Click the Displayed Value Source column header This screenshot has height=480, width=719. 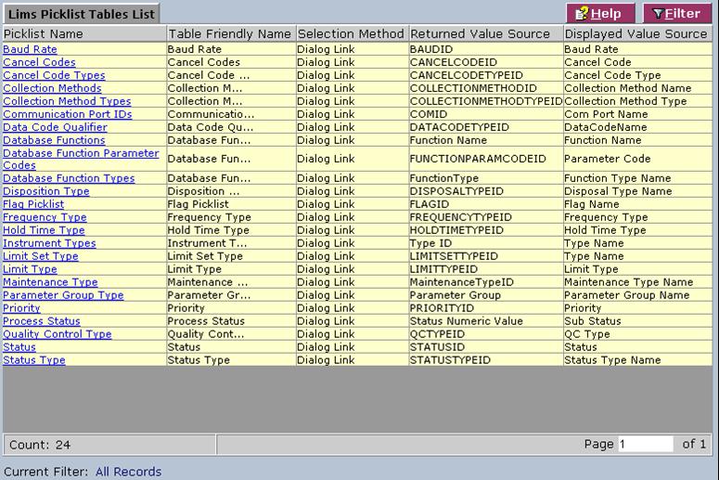637,34
